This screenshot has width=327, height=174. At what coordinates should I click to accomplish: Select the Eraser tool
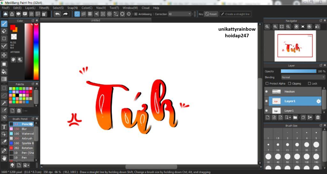pyautogui.click(x=4, y=31)
